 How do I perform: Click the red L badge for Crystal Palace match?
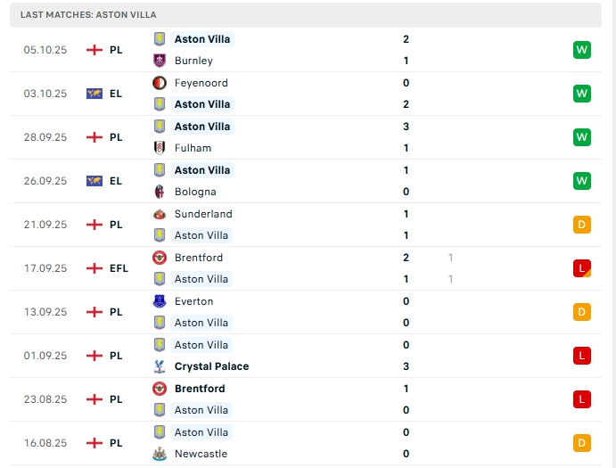[582, 356]
